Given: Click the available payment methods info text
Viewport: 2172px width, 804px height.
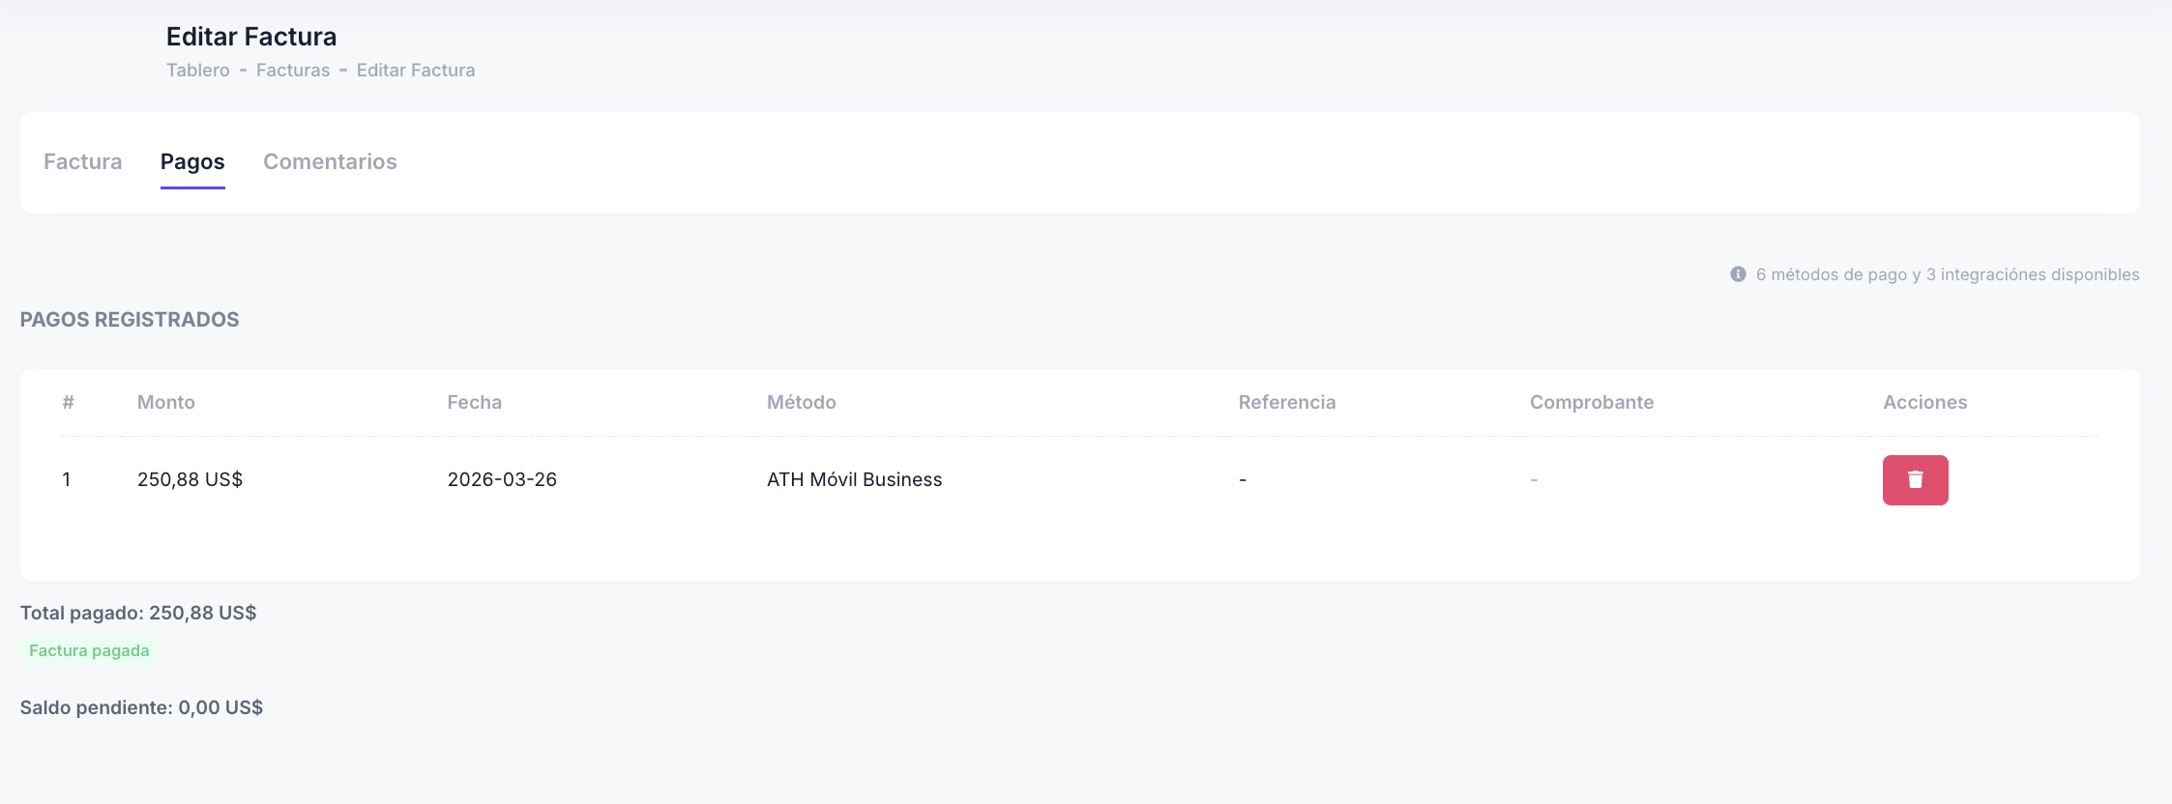Looking at the screenshot, I should 1947,274.
